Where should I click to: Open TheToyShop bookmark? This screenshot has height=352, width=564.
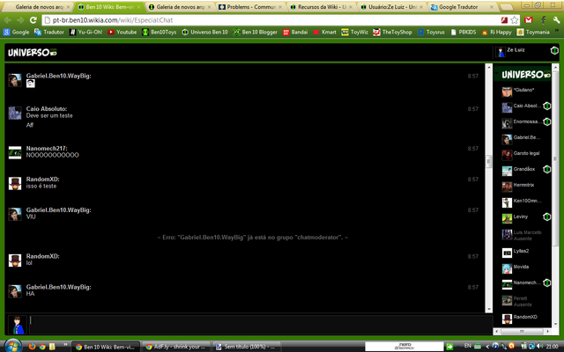392,32
